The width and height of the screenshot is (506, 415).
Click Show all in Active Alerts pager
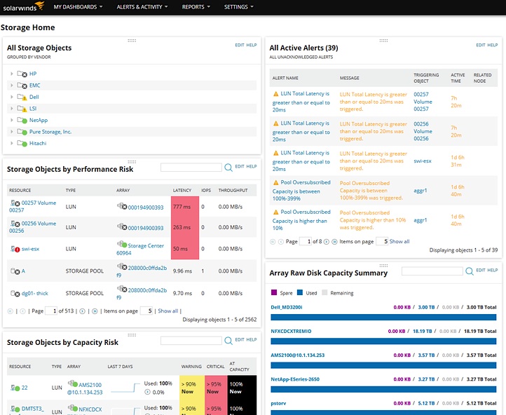click(x=399, y=241)
